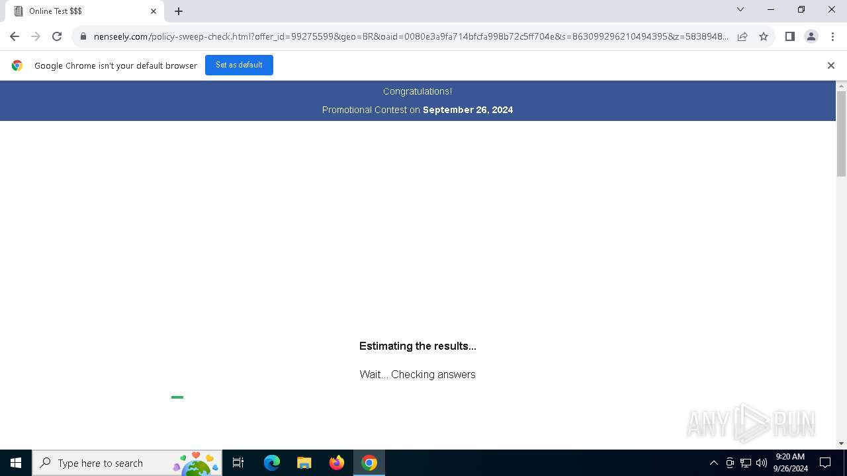847x476 pixels.
Task: Show hidden system tray icons
Action: (713, 463)
